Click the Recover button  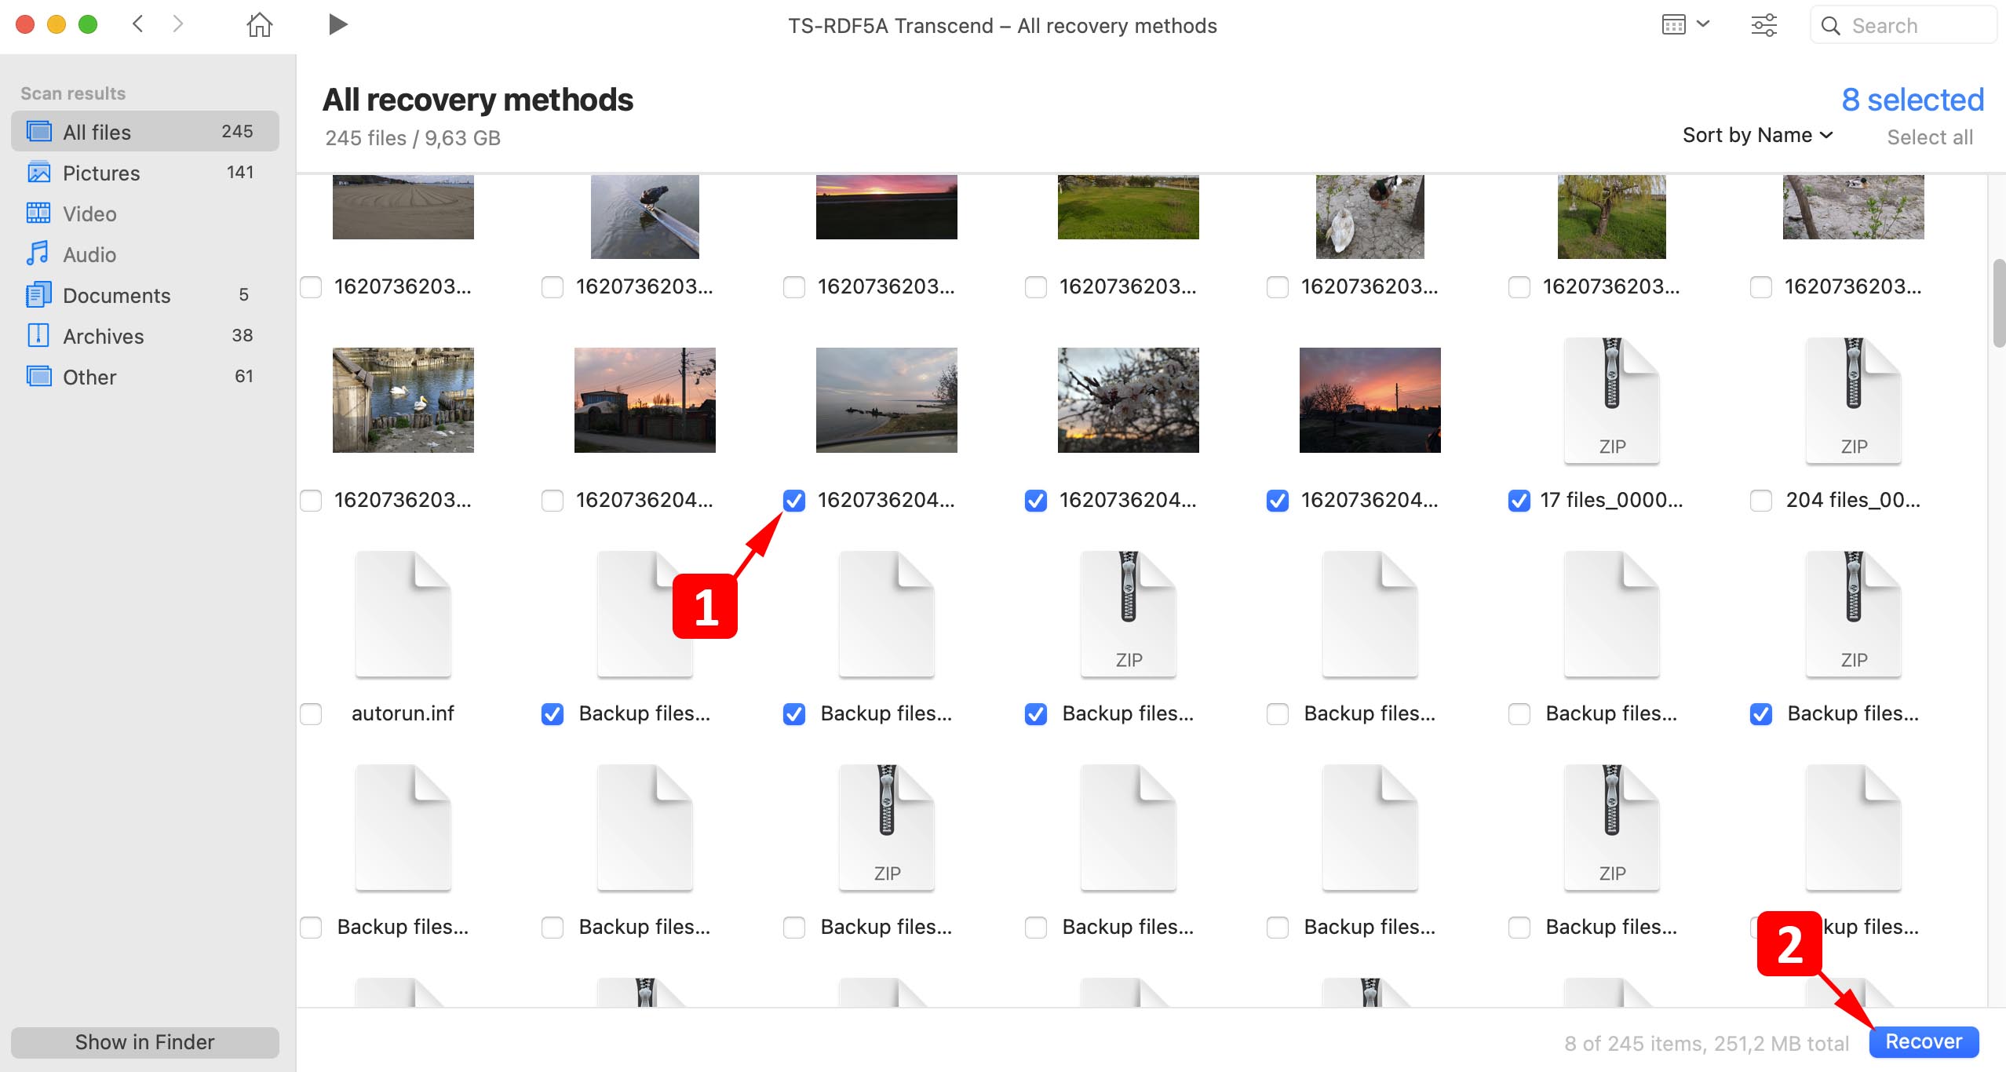(1924, 1041)
